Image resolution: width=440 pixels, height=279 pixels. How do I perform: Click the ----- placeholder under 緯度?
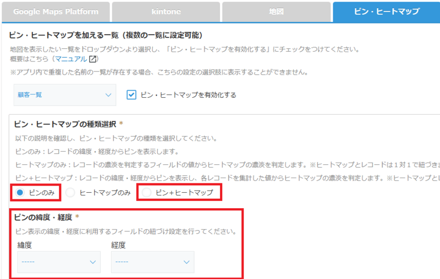pyautogui.click(x=29, y=262)
